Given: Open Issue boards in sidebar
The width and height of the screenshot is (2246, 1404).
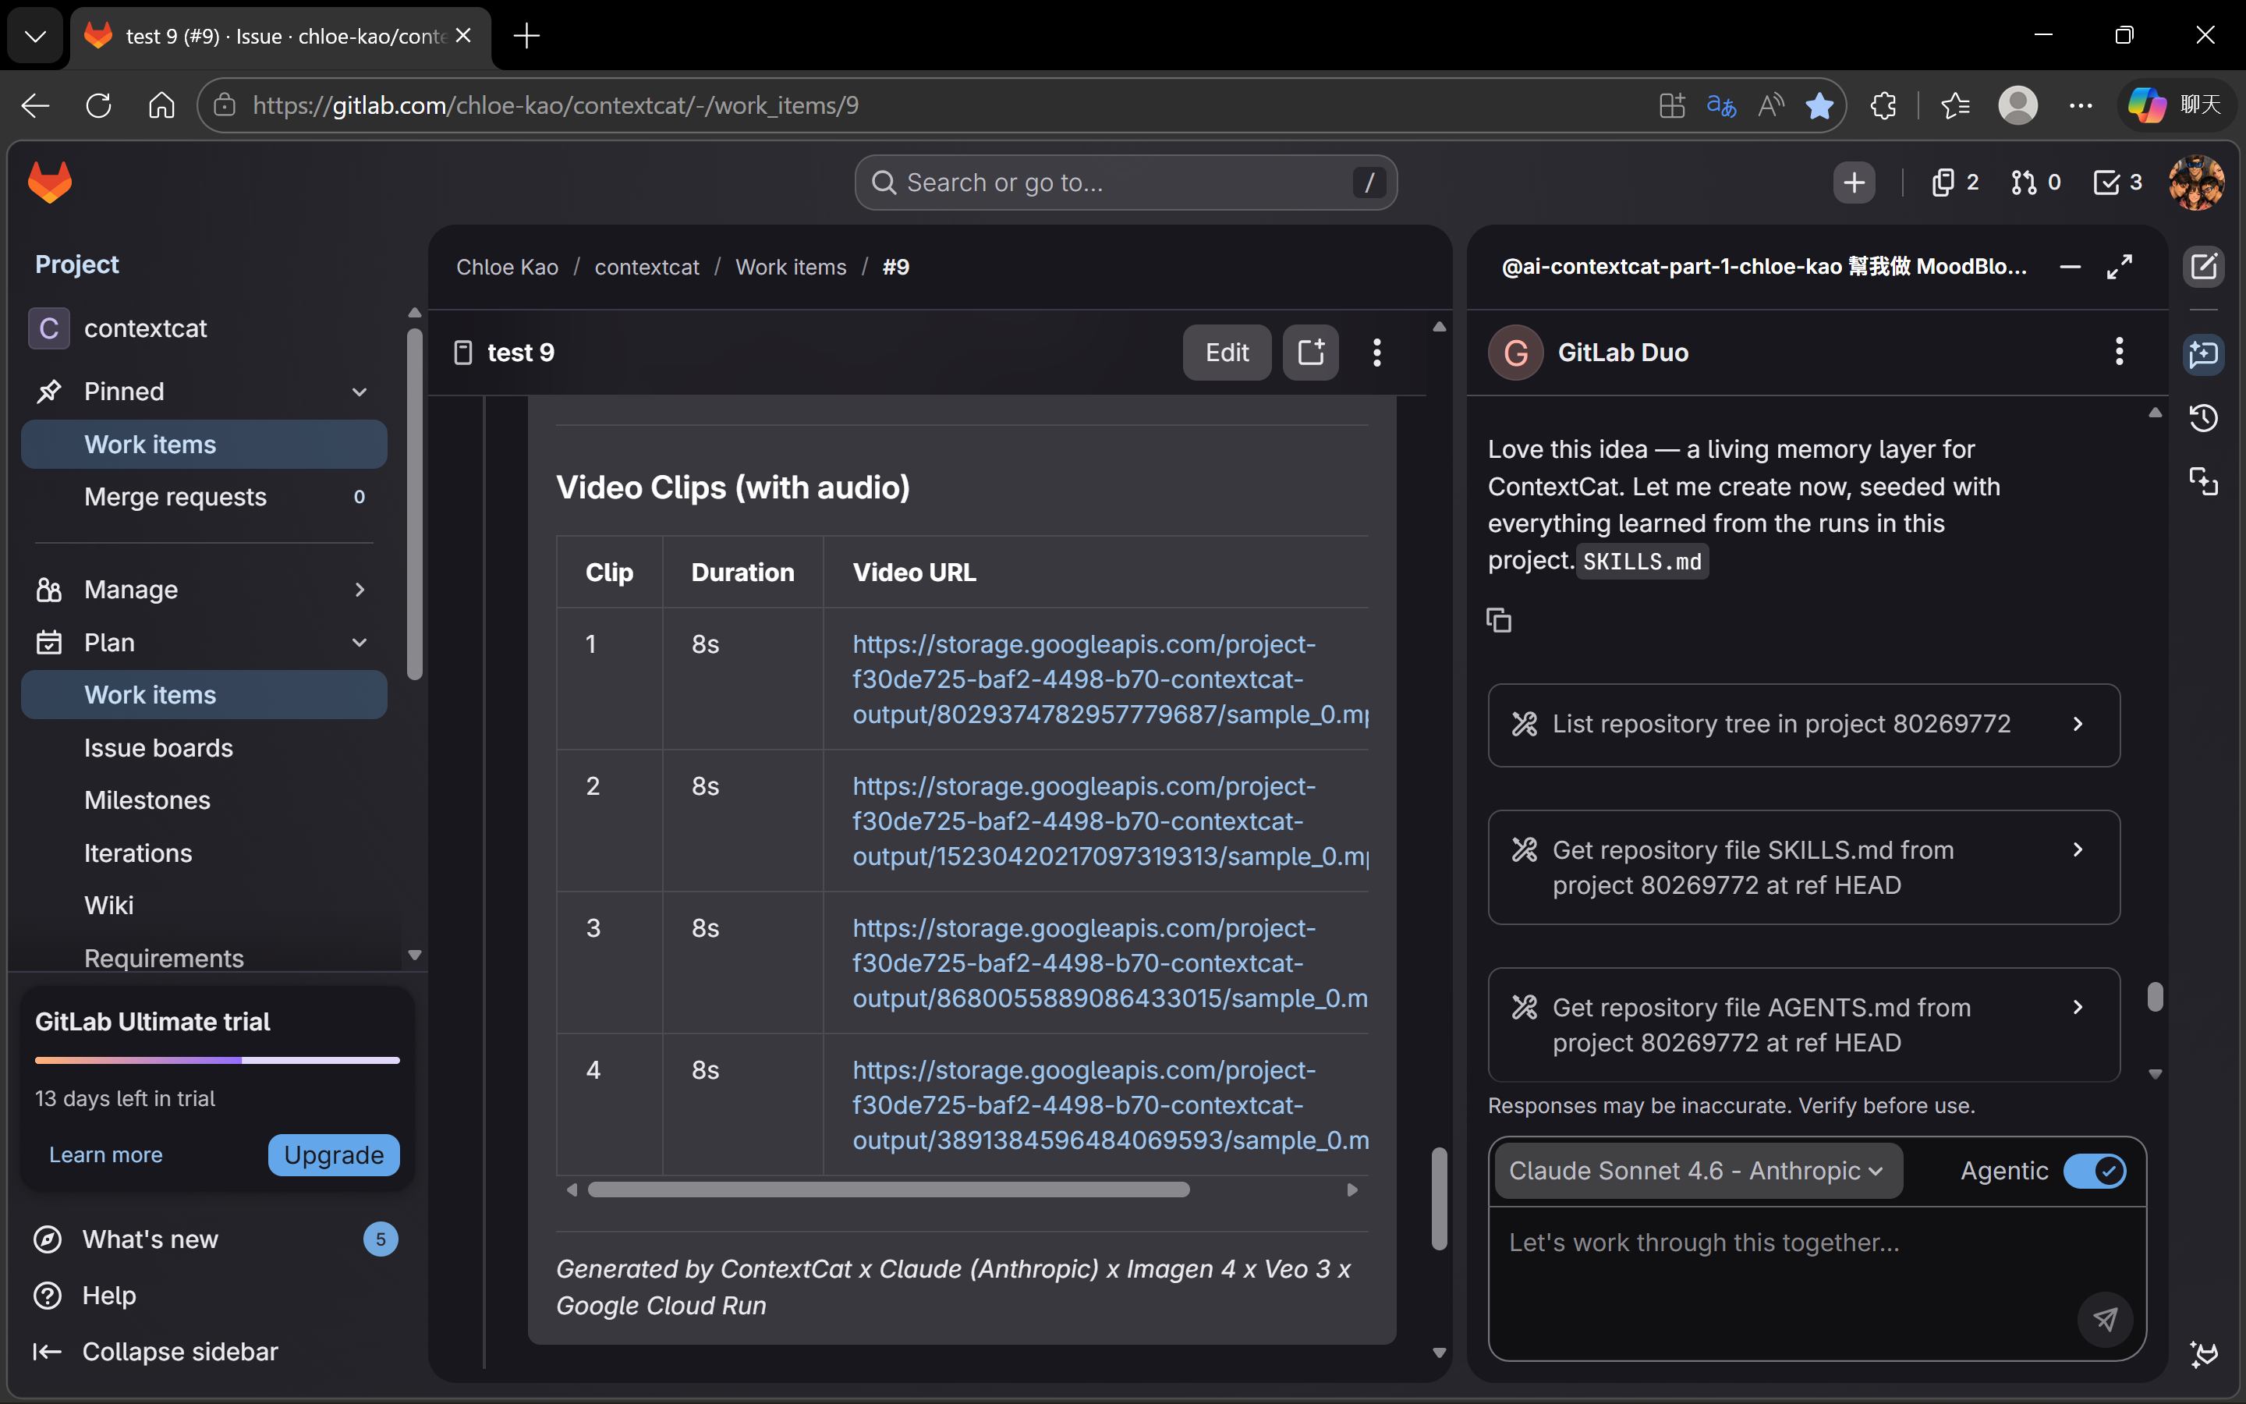Looking at the screenshot, I should pos(159,747).
